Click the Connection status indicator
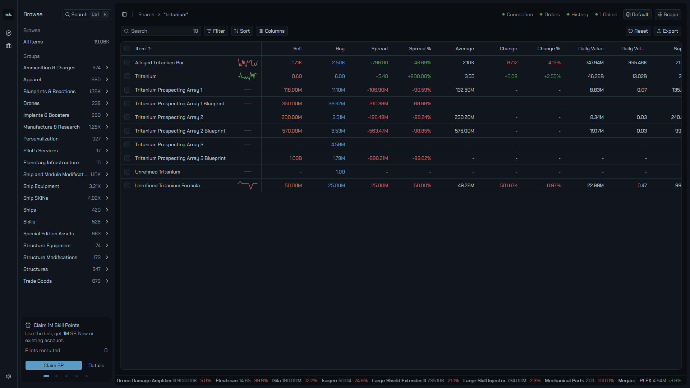The image size is (690, 388). pyautogui.click(x=517, y=14)
